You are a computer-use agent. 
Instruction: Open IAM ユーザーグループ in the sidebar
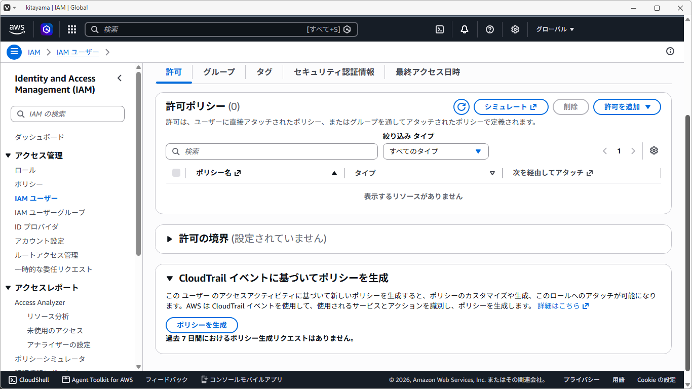pyautogui.click(x=50, y=213)
